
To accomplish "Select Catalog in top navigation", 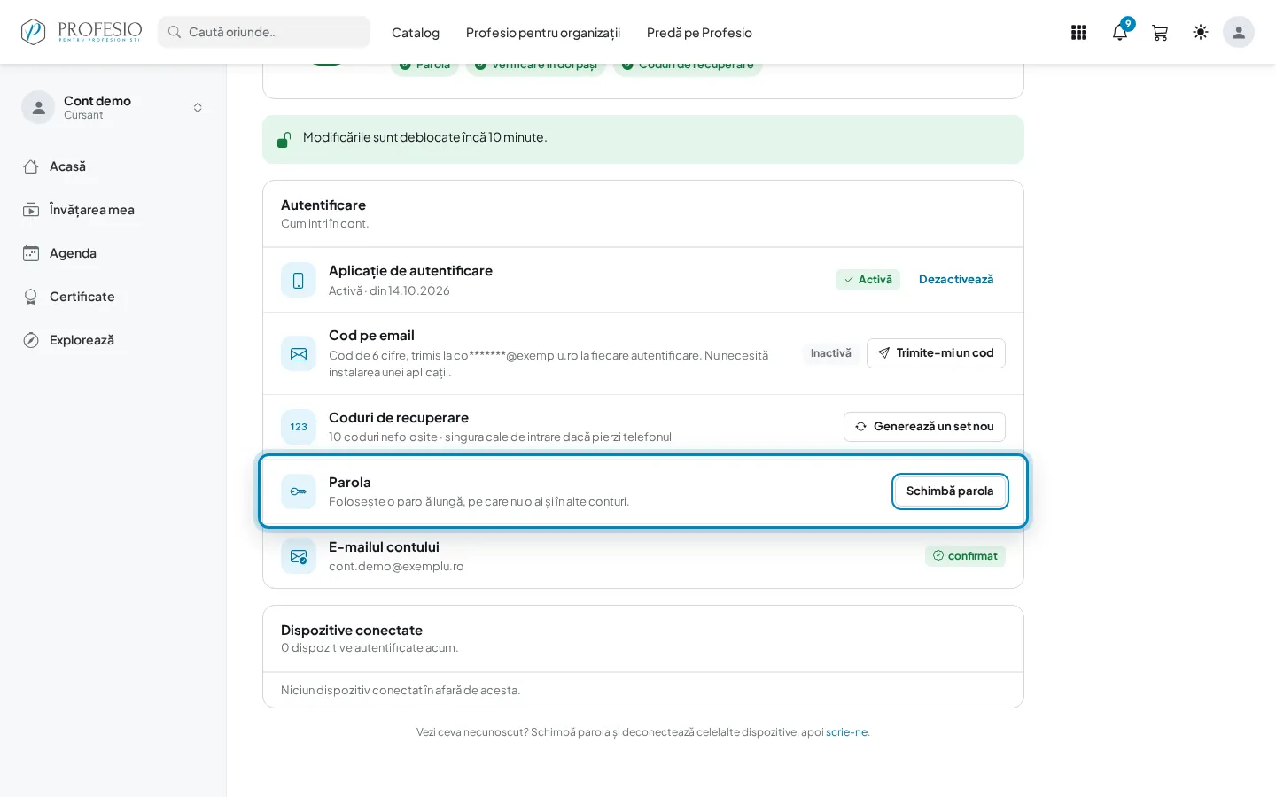I will point(416,33).
